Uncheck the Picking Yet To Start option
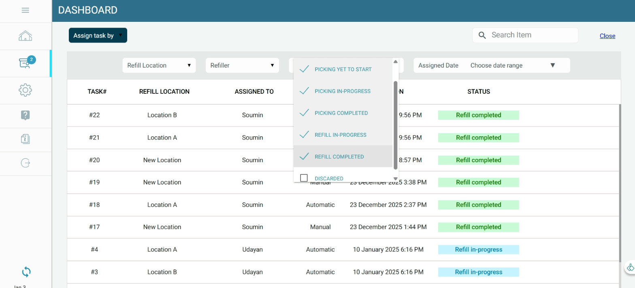635x288 pixels. [x=304, y=70]
